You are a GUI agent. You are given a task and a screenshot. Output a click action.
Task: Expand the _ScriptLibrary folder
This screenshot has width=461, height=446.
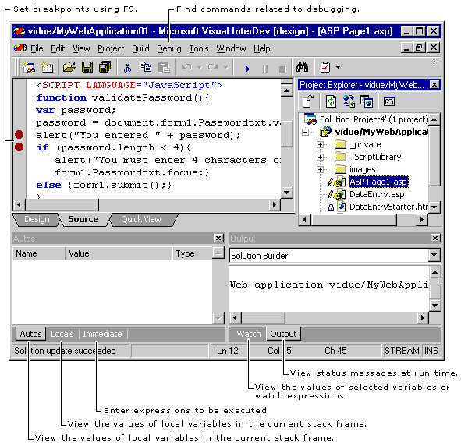pos(320,158)
